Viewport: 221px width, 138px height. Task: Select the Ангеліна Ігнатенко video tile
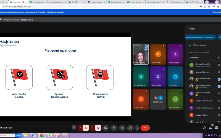[x=141, y=54]
